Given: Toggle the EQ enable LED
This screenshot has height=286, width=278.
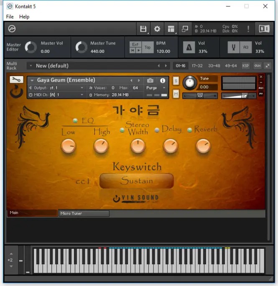Looking at the screenshot, I should pyautogui.click(x=75, y=121).
